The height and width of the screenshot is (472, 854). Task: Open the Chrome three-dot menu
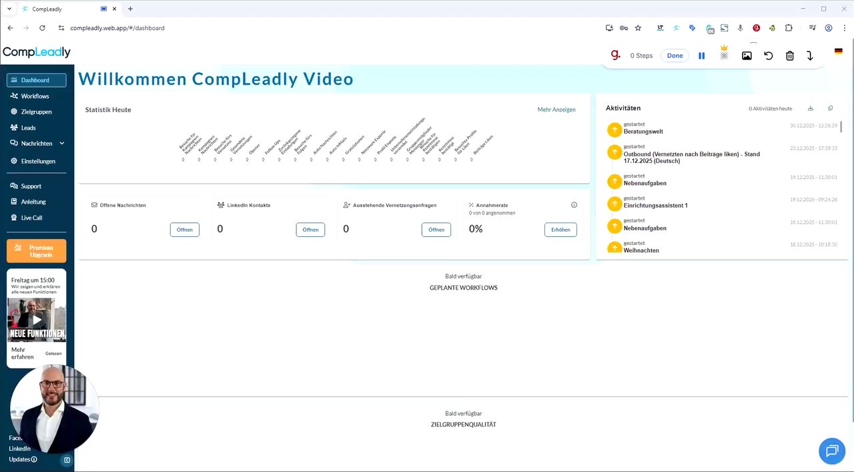coord(844,28)
